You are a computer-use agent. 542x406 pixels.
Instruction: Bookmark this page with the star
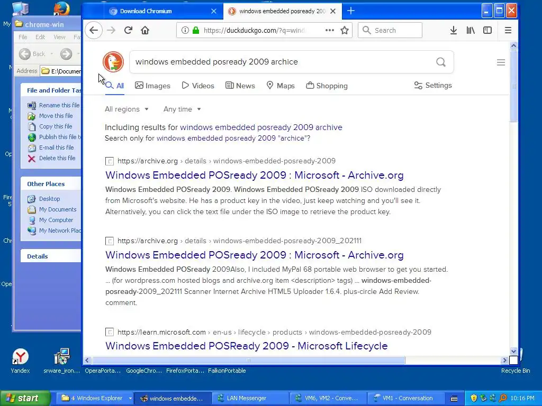(345, 30)
